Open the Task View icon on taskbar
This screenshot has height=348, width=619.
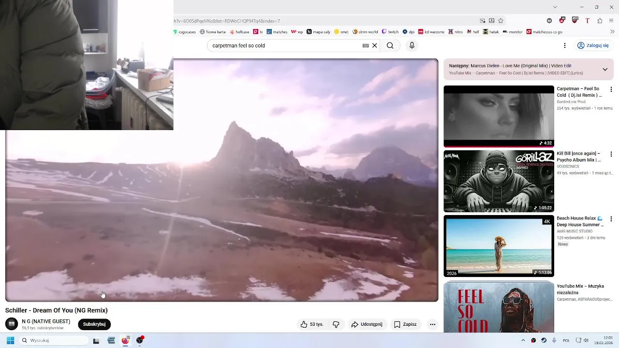point(96,341)
